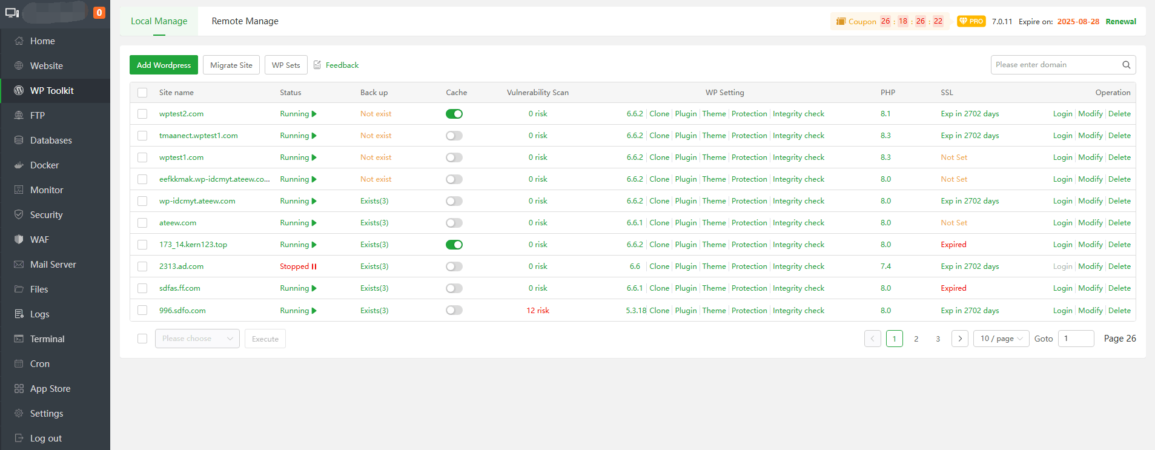Enable cache toggle for tmaanect.wptest1.com
Screen dimensions: 1155x450
(x=454, y=136)
